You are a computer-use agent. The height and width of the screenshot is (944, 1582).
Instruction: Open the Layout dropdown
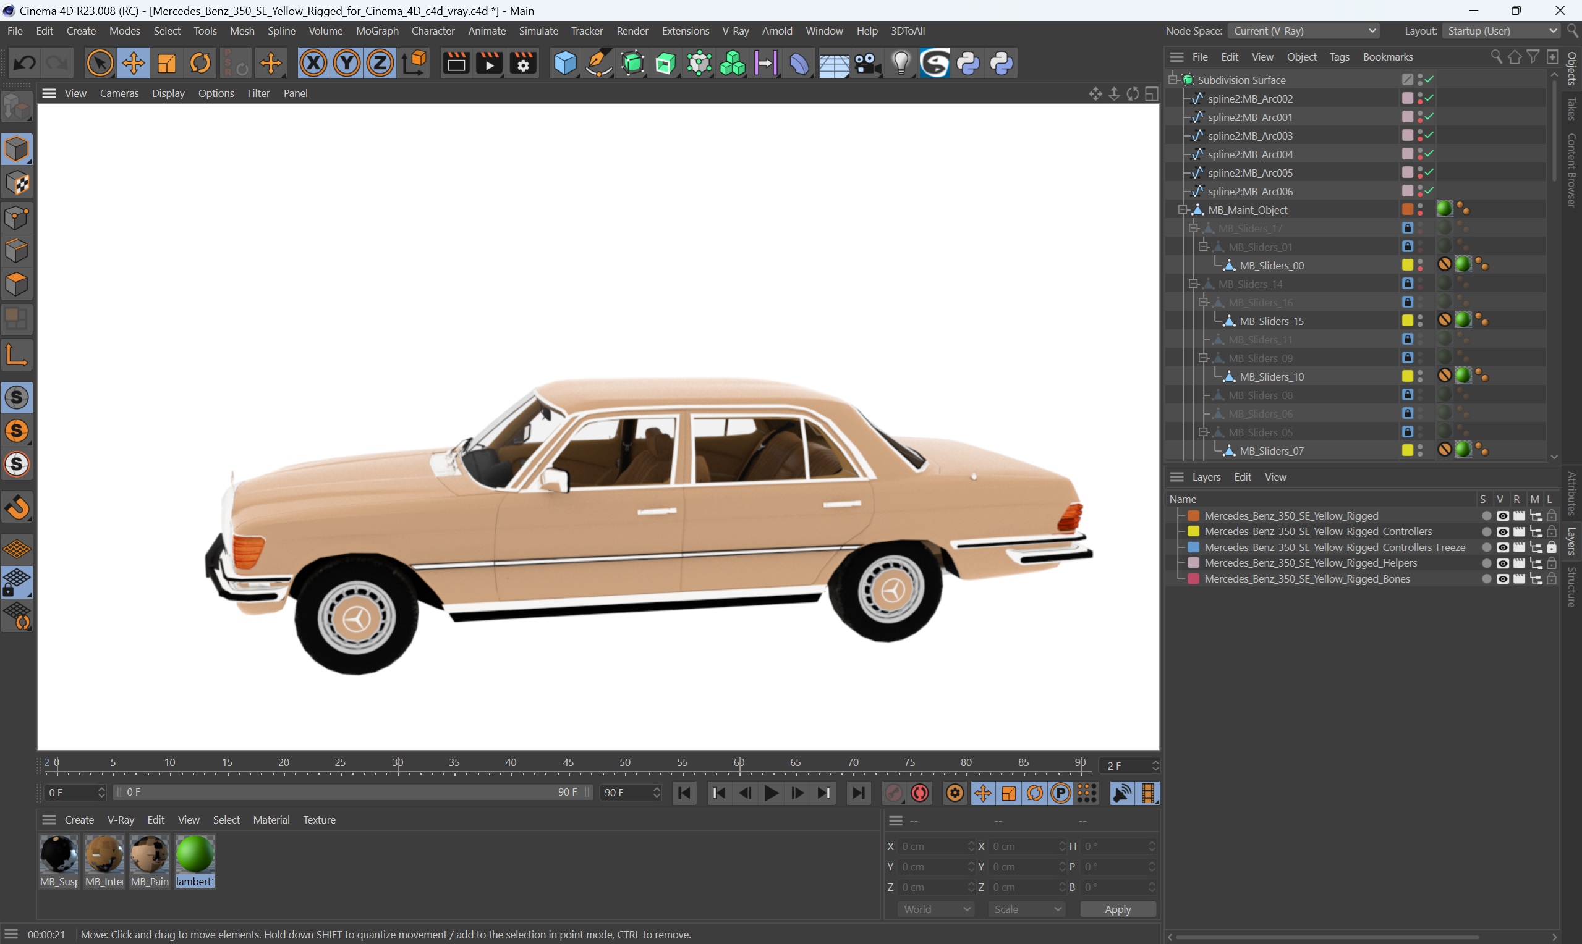[1500, 30]
